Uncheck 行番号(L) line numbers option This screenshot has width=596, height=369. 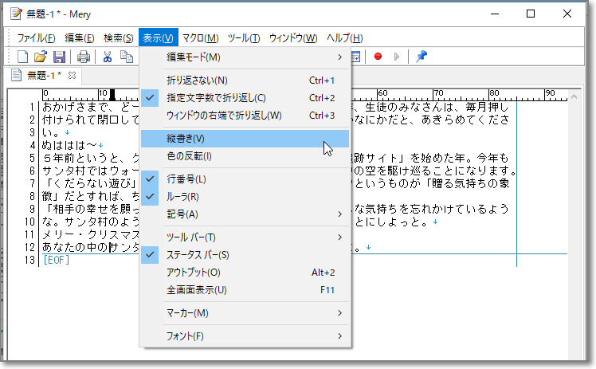coord(185,179)
